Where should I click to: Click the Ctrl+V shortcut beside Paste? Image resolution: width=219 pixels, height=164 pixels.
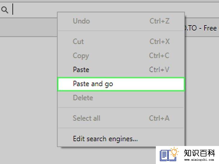(x=159, y=69)
